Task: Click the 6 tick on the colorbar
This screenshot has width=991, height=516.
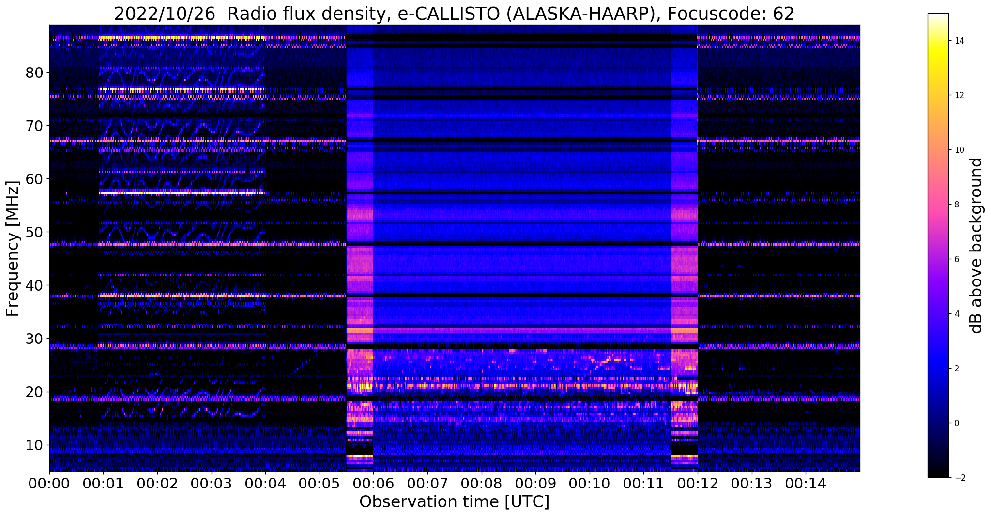Action: (957, 259)
